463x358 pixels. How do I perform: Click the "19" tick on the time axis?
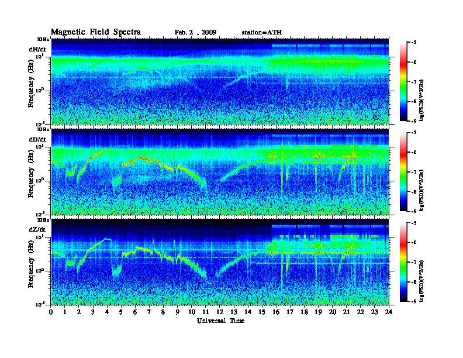click(x=318, y=312)
